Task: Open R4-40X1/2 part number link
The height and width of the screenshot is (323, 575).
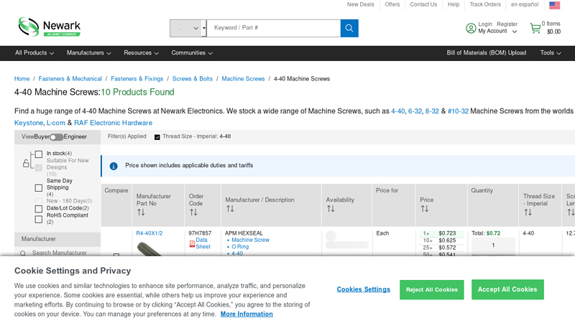Action: tap(149, 233)
